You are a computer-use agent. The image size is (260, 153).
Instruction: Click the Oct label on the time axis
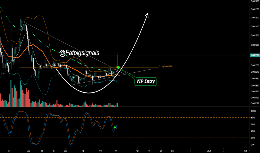click(x=101, y=151)
